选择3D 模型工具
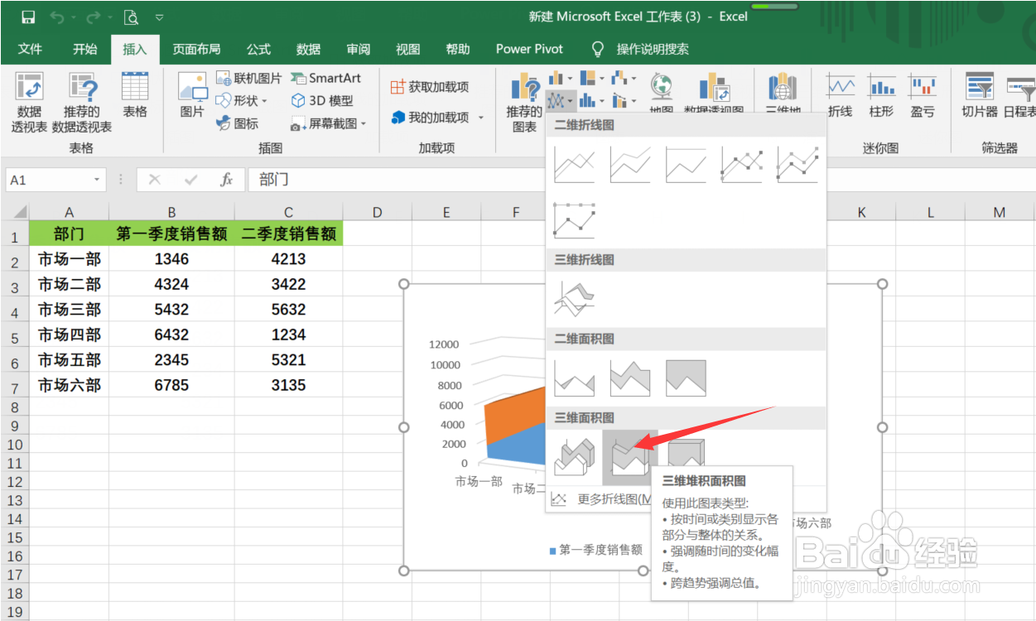 click(x=317, y=100)
